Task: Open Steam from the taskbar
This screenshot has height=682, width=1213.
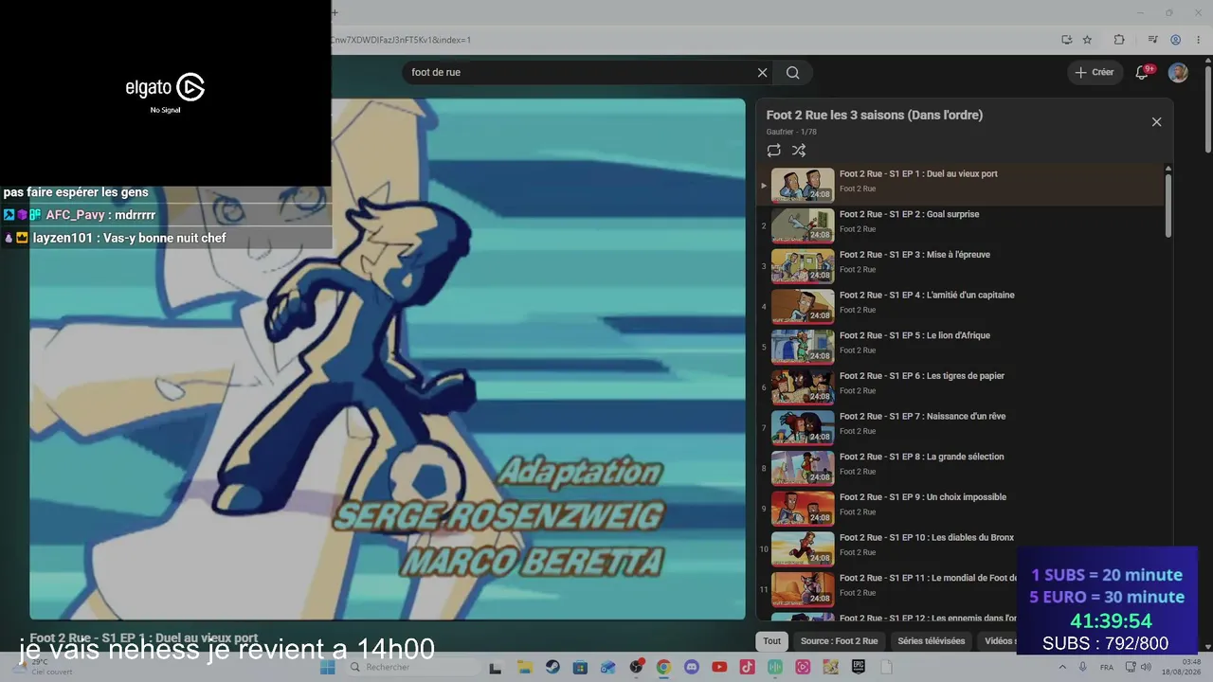Action: [x=552, y=668]
